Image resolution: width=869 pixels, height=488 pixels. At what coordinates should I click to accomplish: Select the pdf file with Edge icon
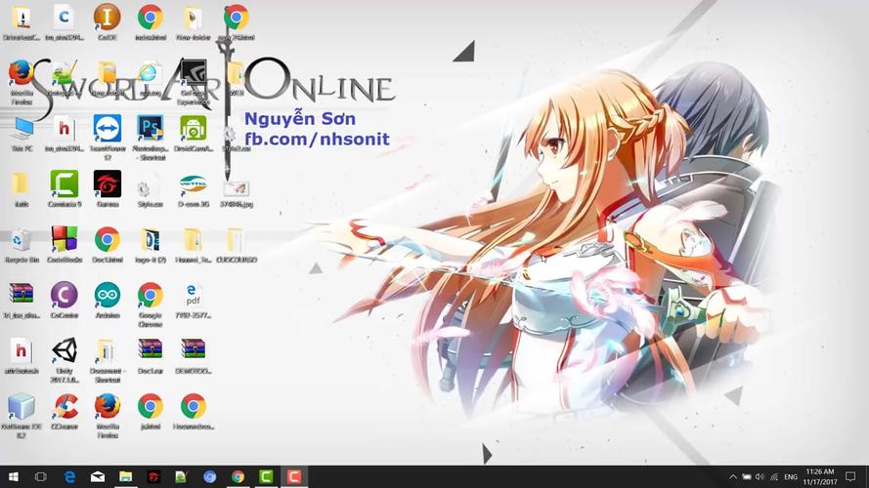pyautogui.click(x=193, y=295)
